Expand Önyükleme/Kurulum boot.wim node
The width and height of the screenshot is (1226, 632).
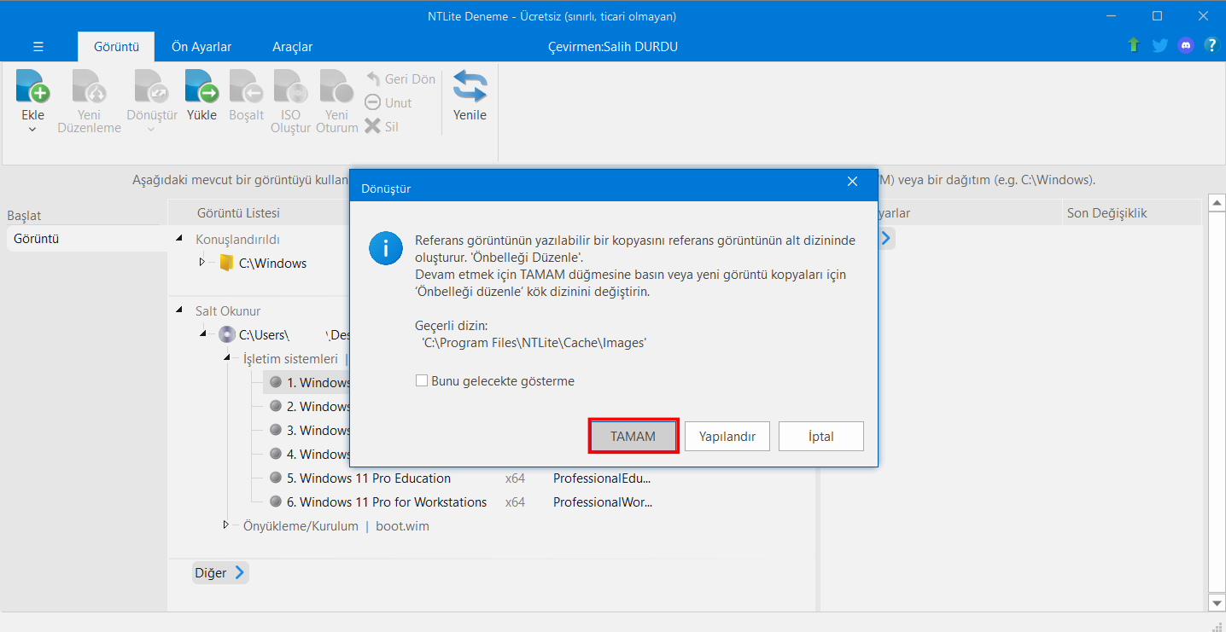tap(226, 525)
